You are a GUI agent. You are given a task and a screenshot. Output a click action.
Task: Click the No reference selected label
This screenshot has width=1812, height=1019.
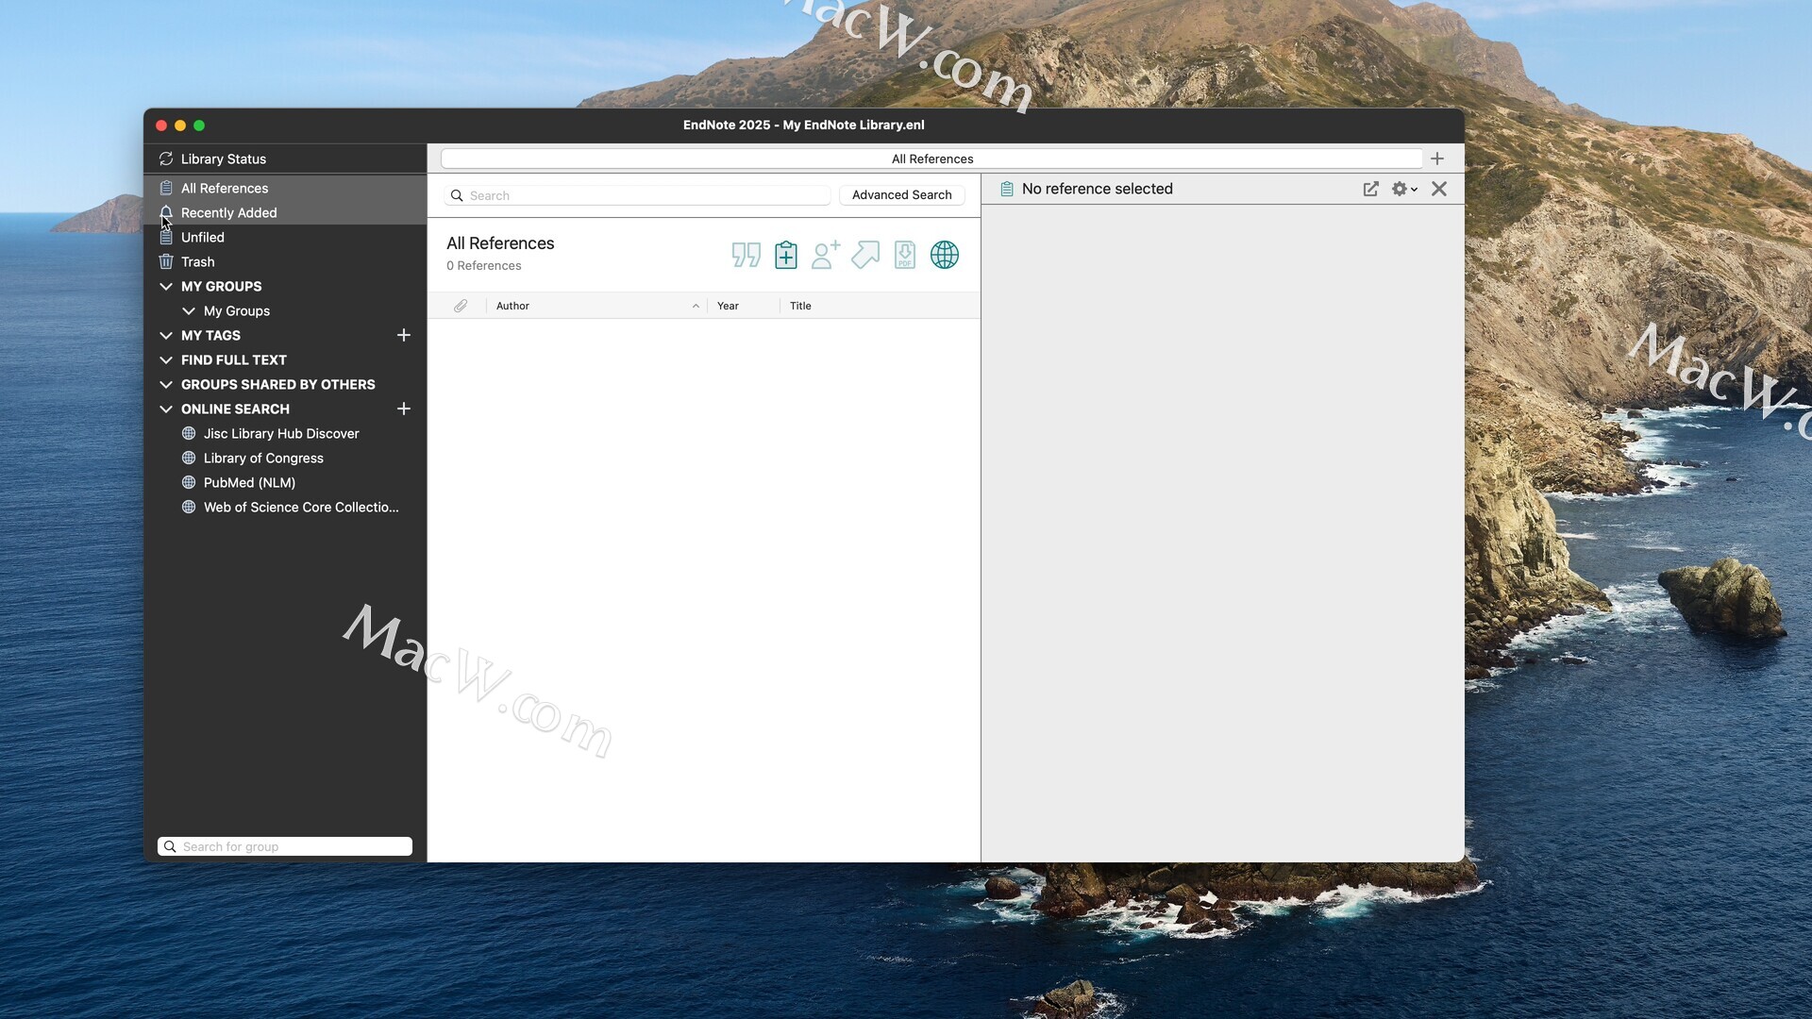pos(1098,189)
